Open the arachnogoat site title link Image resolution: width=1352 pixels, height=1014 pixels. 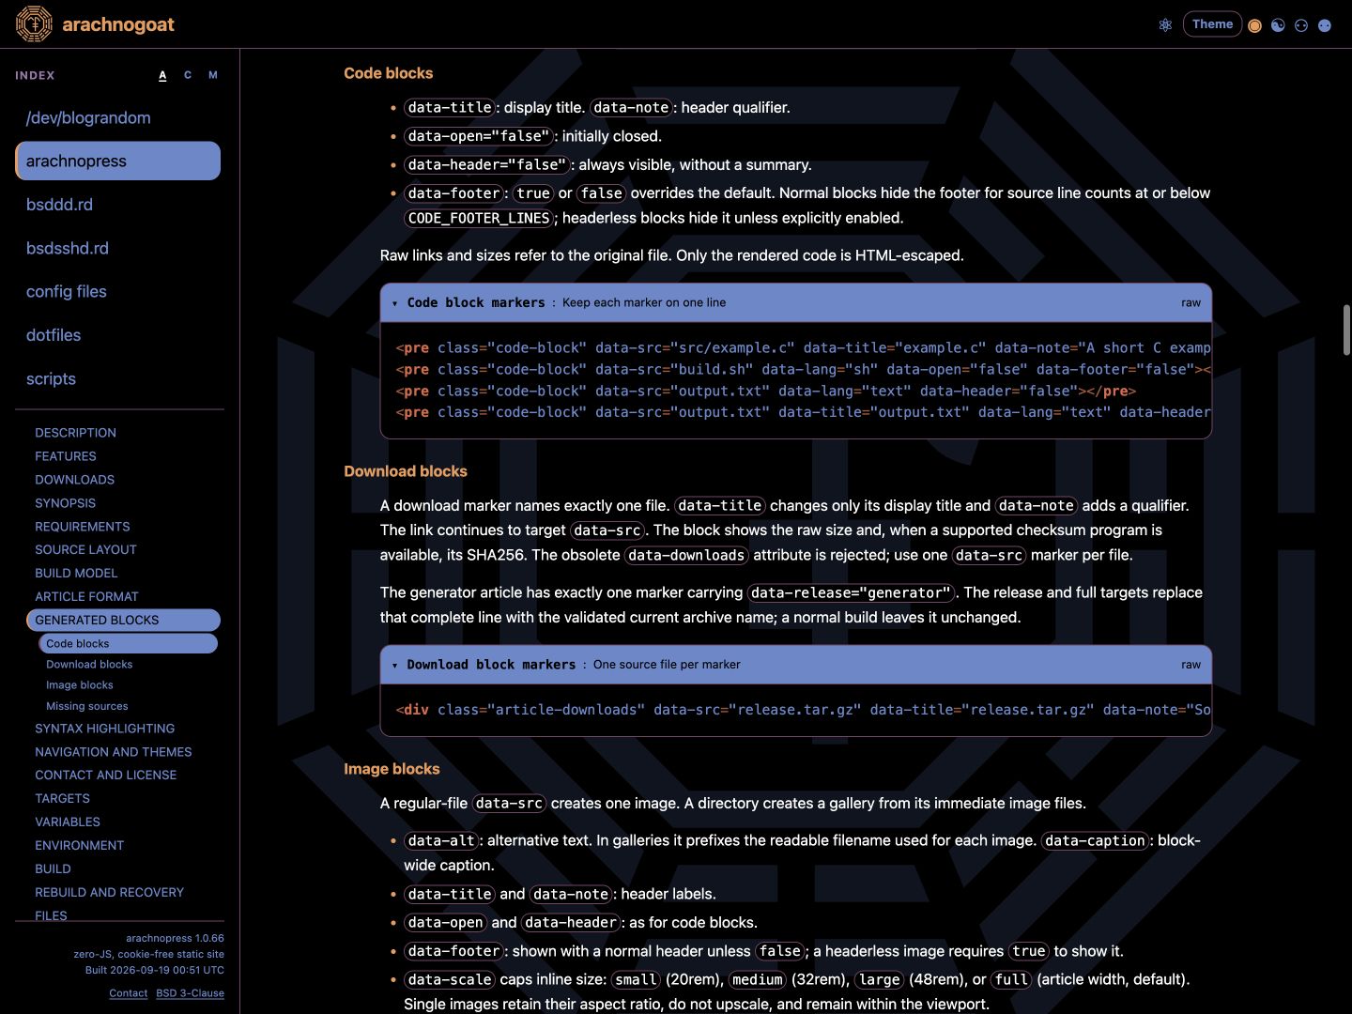pyautogui.click(x=118, y=24)
